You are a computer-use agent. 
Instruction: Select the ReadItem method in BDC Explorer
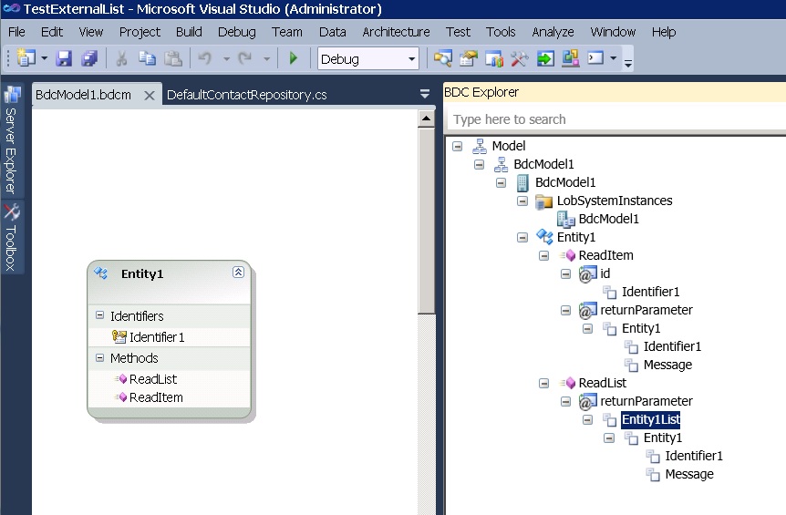tap(606, 255)
